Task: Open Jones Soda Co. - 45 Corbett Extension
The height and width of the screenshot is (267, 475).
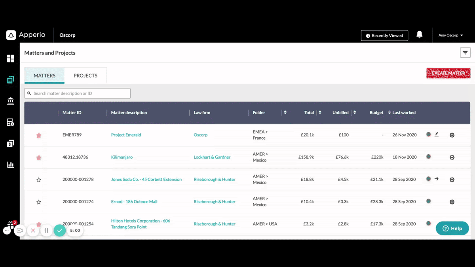Action: tap(146, 179)
